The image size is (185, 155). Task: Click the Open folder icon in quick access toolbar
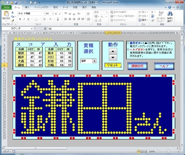pyautogui.click(x=12, y=2)
